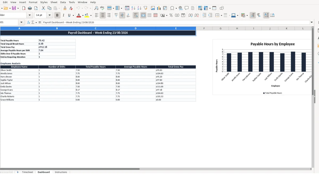Switch to the Instructions sheet tab
The image size is (319, 179).
(x=61, y=172)
